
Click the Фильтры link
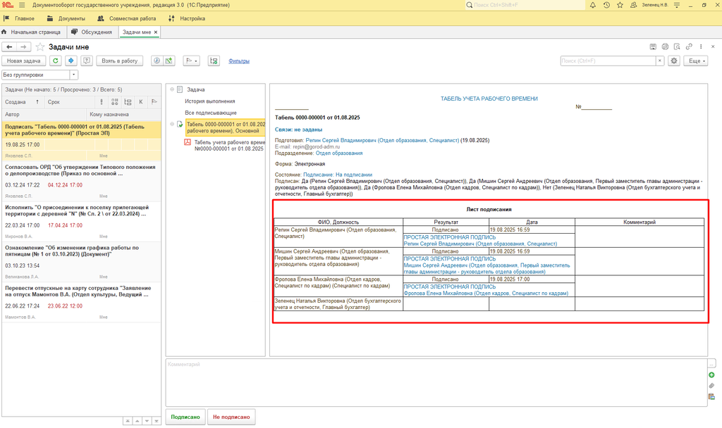tap(239, 61)
